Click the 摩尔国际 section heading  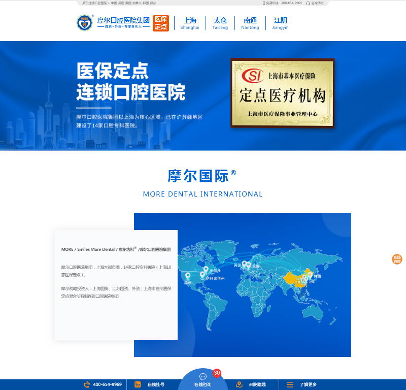[x=202, y=176]
